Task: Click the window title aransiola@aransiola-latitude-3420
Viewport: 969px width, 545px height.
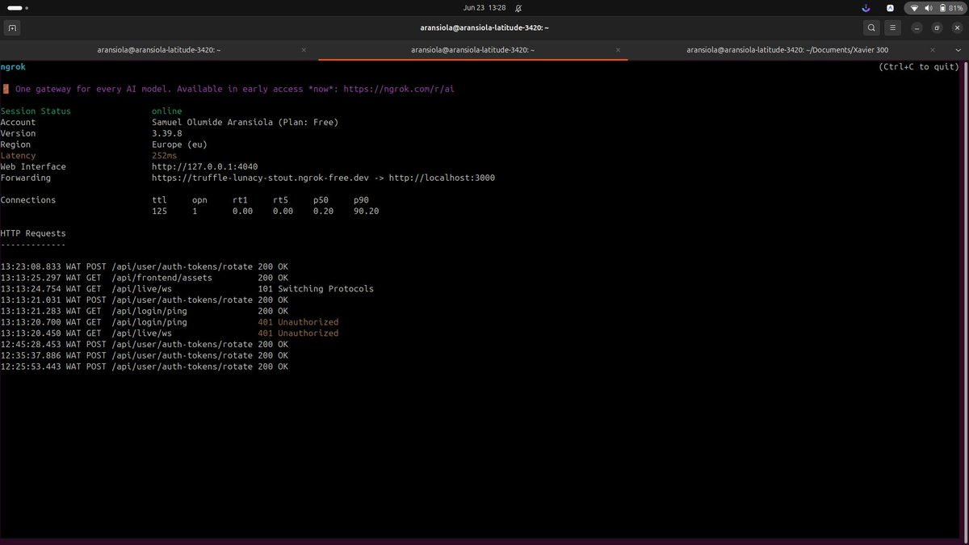Action: point(484,27)
